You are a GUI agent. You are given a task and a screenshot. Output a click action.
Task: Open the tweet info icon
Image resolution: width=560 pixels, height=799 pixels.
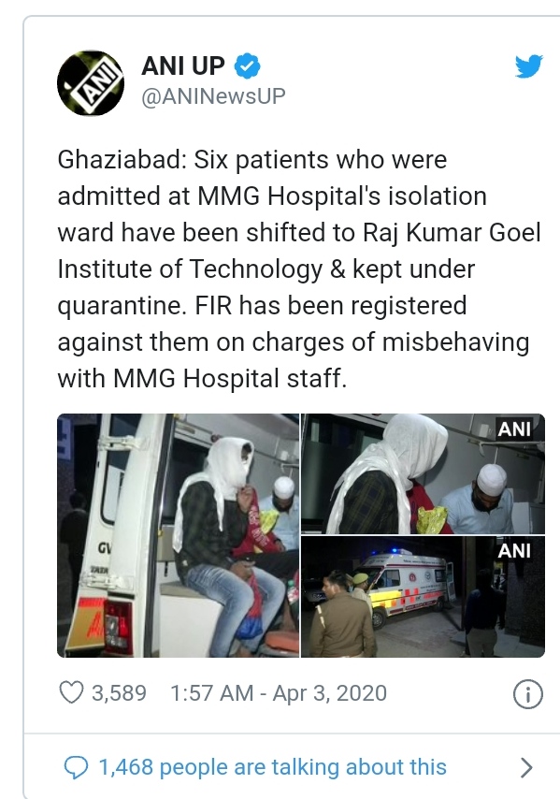pyautogui.click(x=528, y=694)
